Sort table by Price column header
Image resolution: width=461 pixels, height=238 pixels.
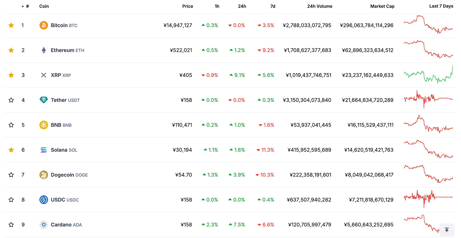(x=187, y=6)
